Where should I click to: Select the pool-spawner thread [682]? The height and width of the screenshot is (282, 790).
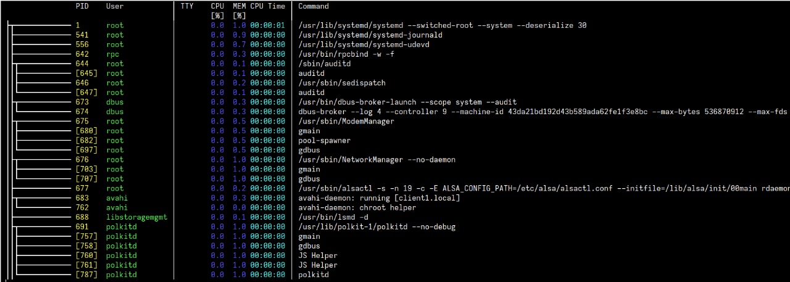[395, 141]
